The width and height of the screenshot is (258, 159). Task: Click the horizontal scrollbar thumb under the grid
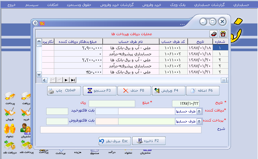click(224, 80)
